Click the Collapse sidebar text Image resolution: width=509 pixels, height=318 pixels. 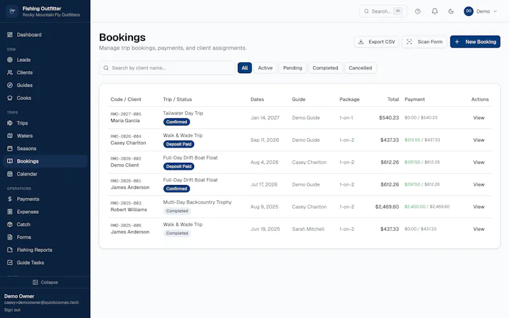[x=50, y=282]
